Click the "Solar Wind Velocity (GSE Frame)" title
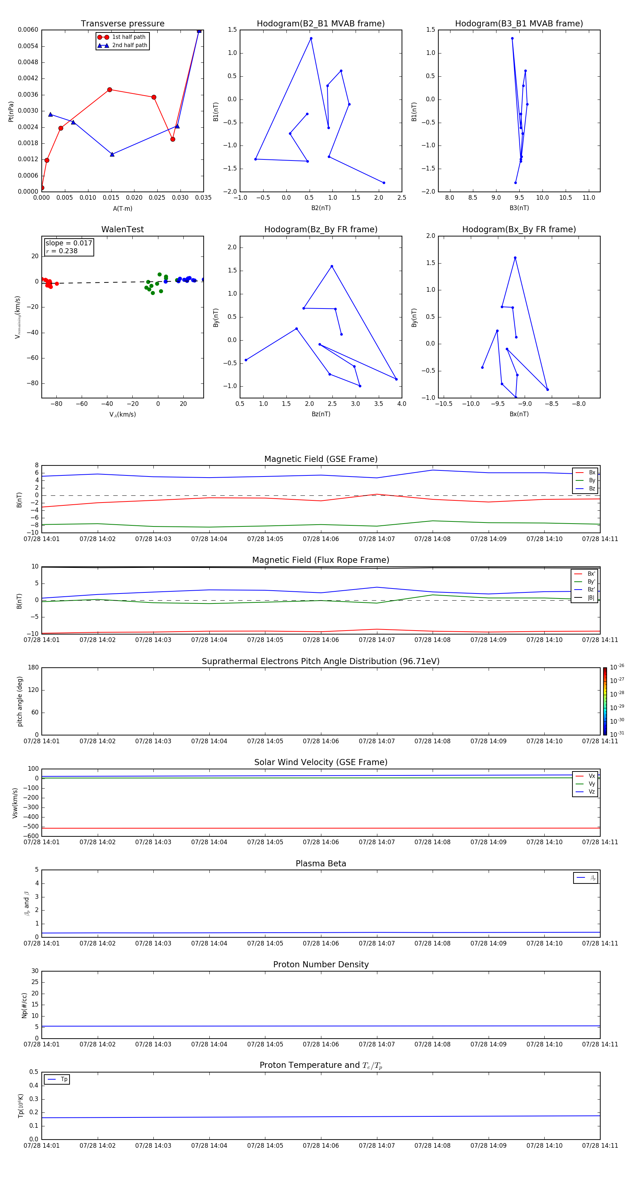The height and width of the screenshot is (1177, 642). point(321,762)
